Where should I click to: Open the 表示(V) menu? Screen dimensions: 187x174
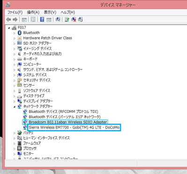[50, 12]
